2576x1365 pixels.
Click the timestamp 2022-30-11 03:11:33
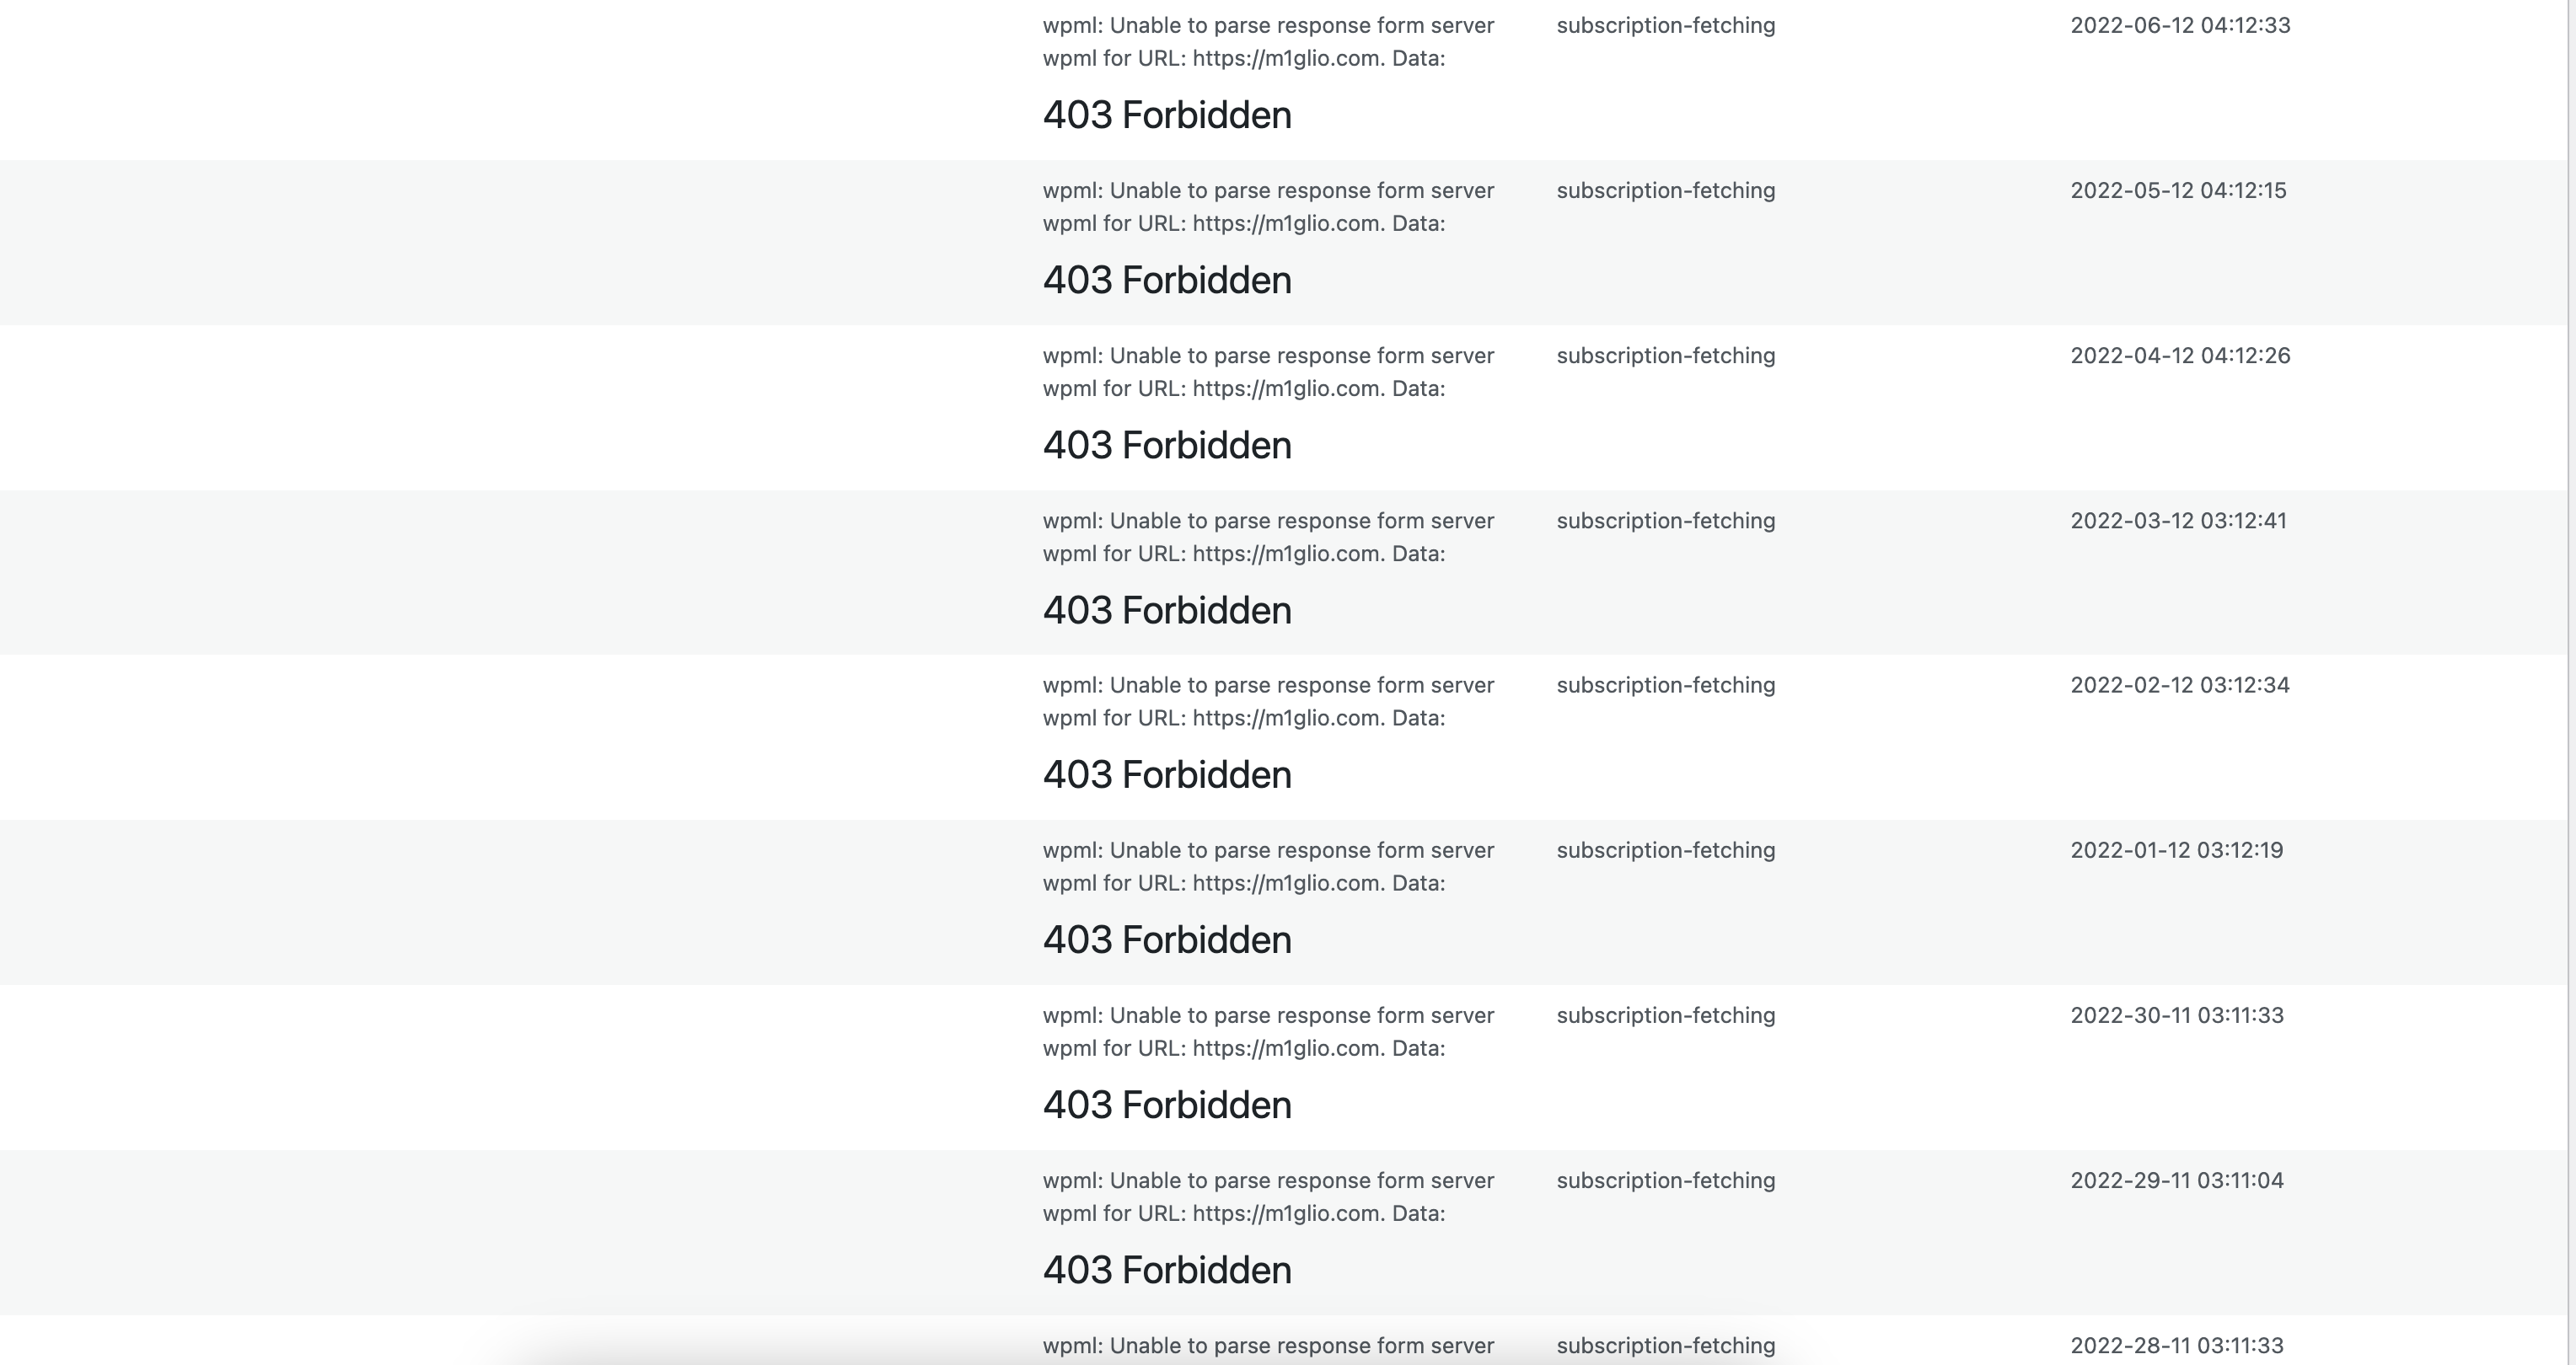coord(2177,1014)
